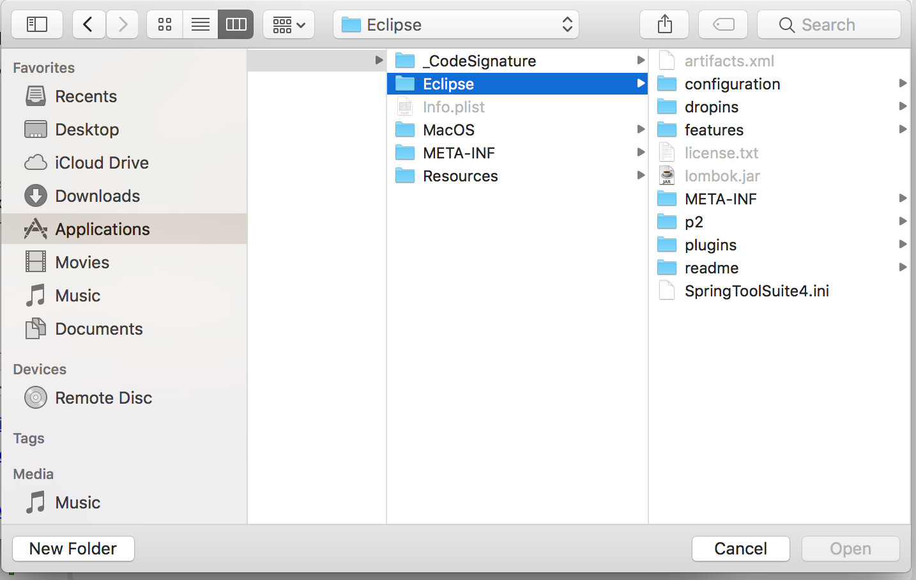
Task: Select the dropins folder
Action: point(780,107)
